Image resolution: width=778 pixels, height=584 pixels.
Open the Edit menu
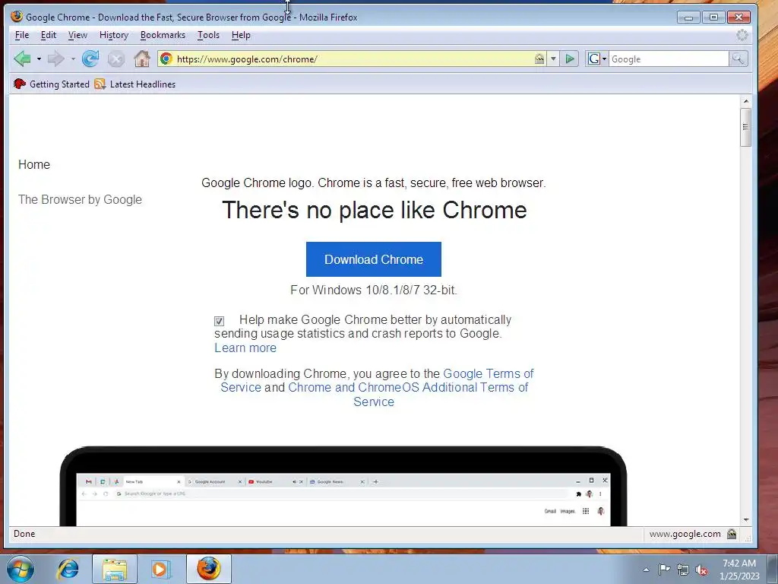point(48,35)
